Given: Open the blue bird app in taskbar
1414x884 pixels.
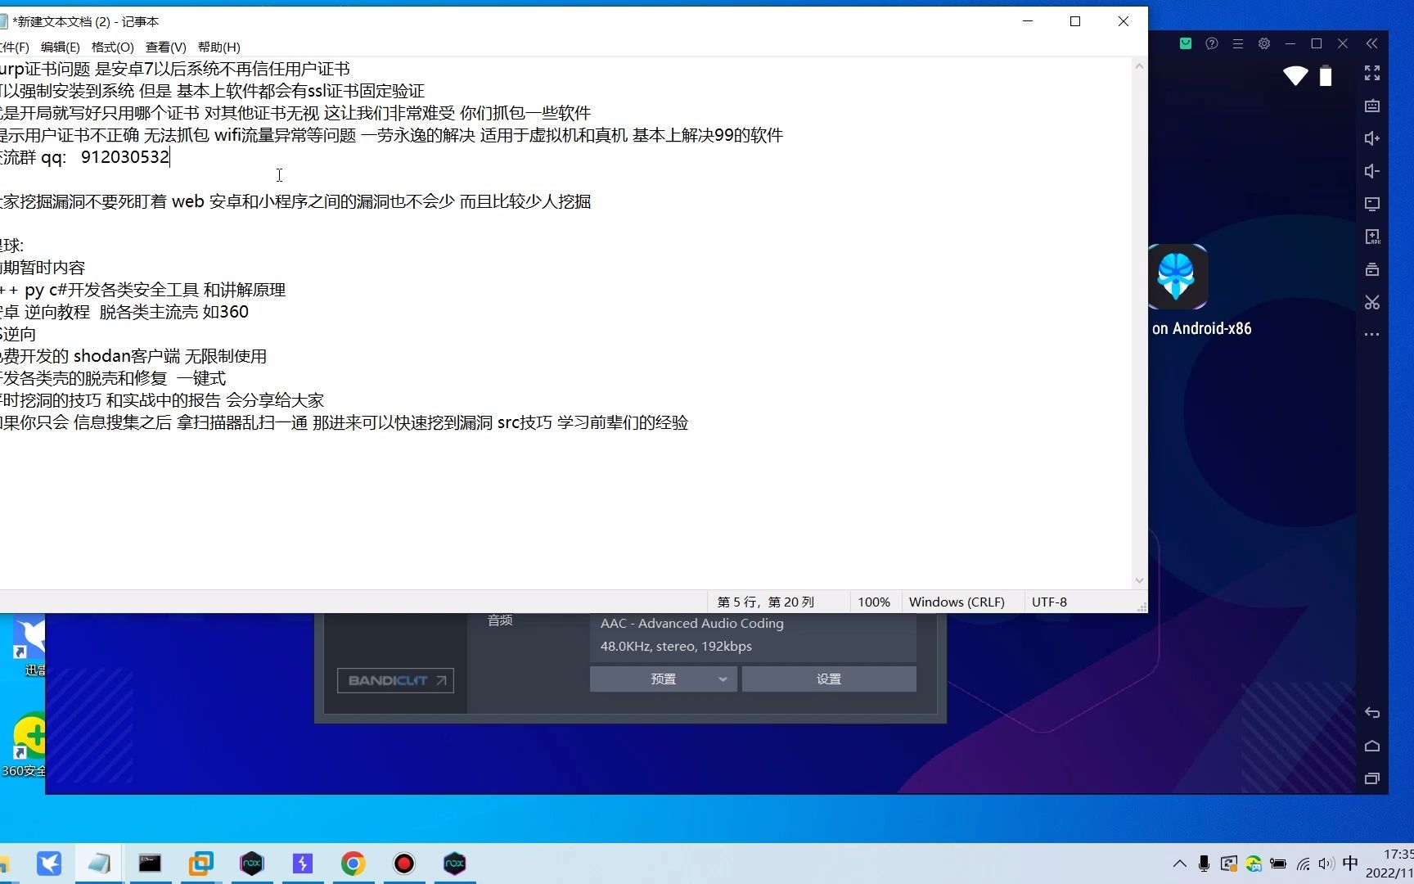Looking at the screenshot, I should (49, 863).
